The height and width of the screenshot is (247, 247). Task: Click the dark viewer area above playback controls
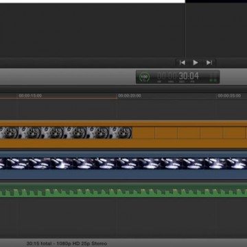pyautogui.click(x=92, y=30)
